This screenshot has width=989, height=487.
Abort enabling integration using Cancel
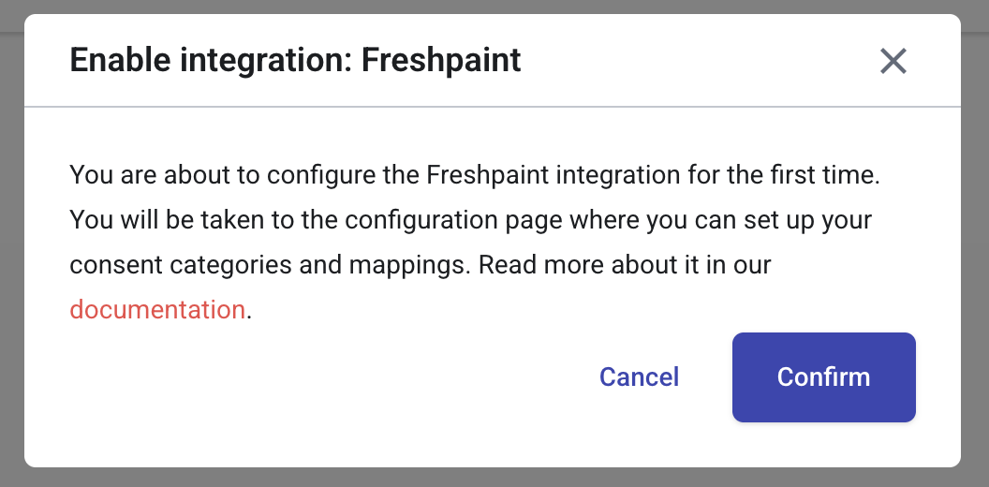(x=639, y=377)
